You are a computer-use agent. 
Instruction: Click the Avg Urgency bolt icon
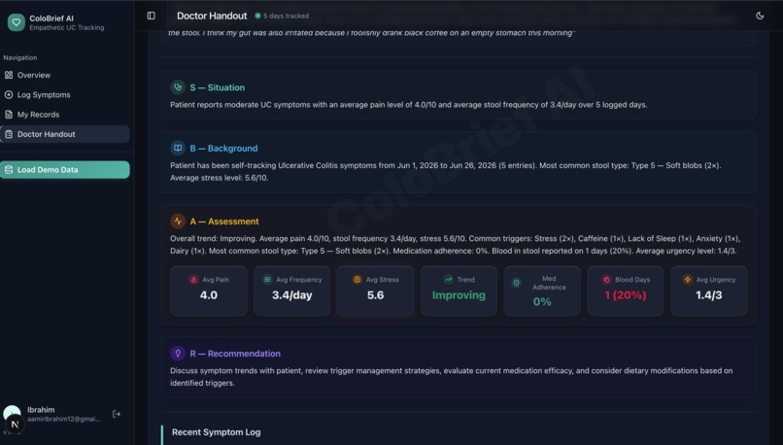688,280
